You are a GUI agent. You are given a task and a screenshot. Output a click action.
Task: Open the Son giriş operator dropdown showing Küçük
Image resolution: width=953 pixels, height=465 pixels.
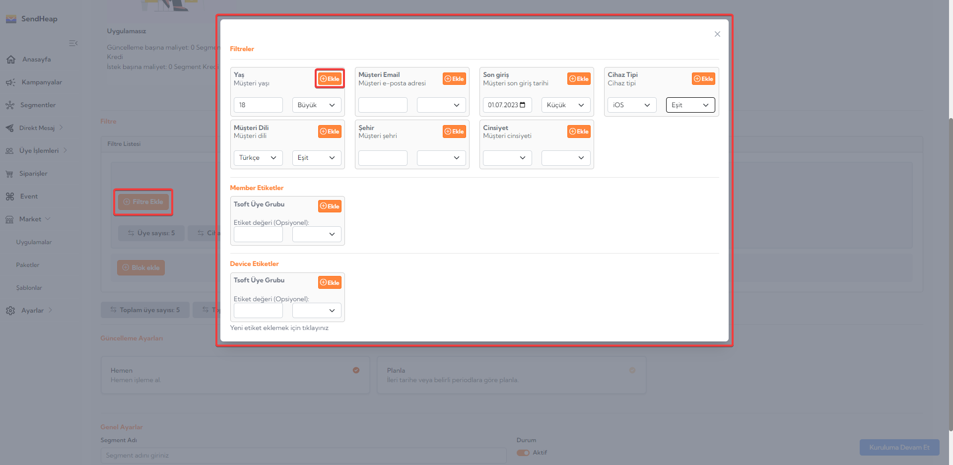(566, 105)
